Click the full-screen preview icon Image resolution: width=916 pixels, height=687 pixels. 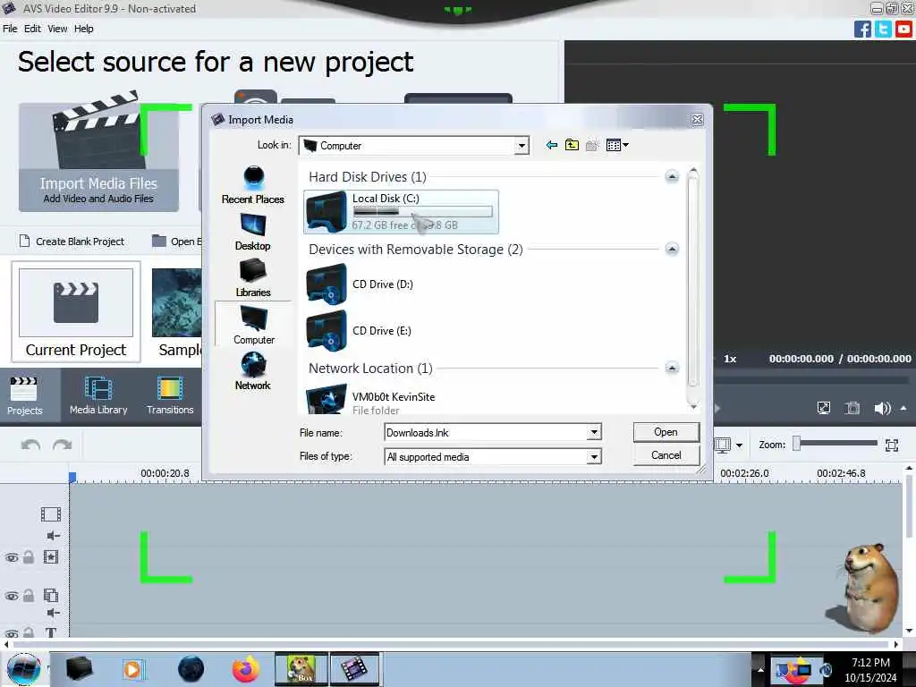(x=824, y=408)
